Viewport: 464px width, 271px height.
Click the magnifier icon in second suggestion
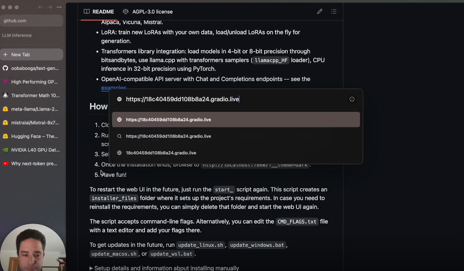pos(119,136)
